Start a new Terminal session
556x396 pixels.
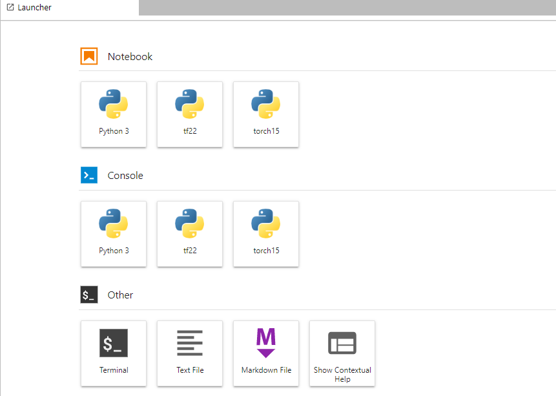coord(114,353)
